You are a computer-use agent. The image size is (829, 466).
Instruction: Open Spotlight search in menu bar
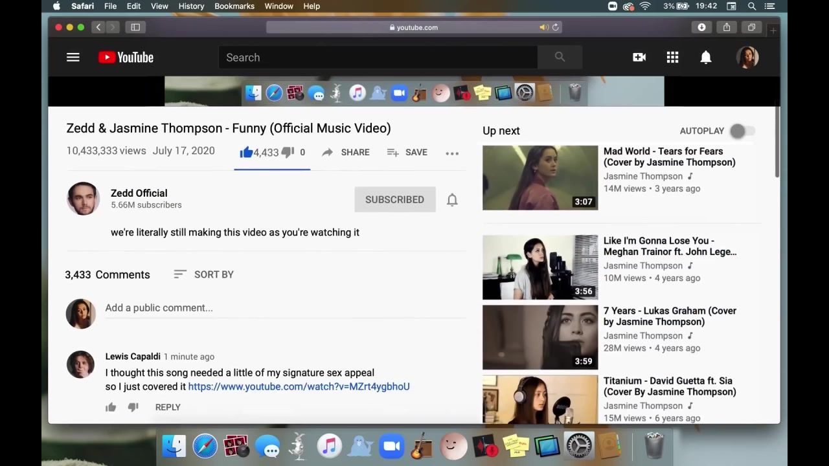tap(752, 6)
